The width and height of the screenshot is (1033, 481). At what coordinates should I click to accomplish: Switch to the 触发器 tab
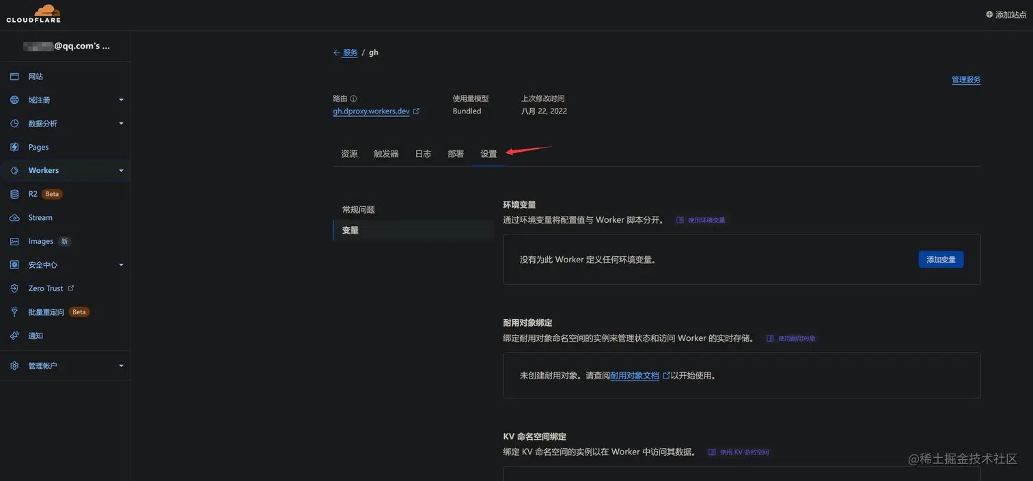tap(386, 154)
